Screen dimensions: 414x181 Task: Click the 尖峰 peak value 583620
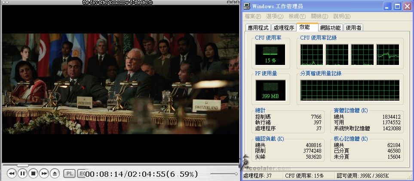pos(313,156)
